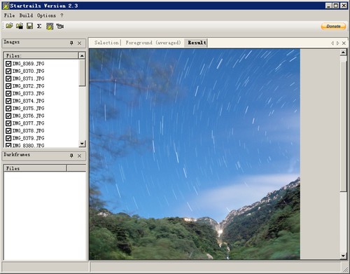Maximize the Startrails window
The width and height of the screenshot is (350, 274).
pyautogui.click(x=336, y=6)
